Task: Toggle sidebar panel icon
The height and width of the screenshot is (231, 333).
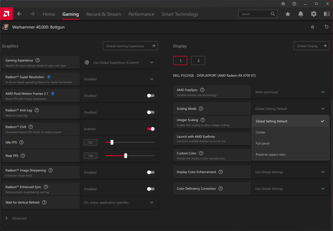Action: click(x=327, y=14)
